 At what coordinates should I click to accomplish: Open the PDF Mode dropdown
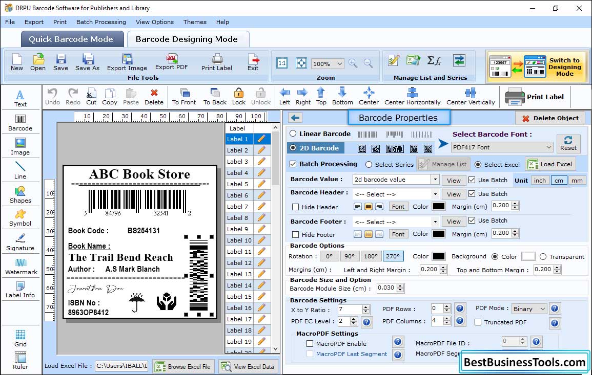point(529,308)
